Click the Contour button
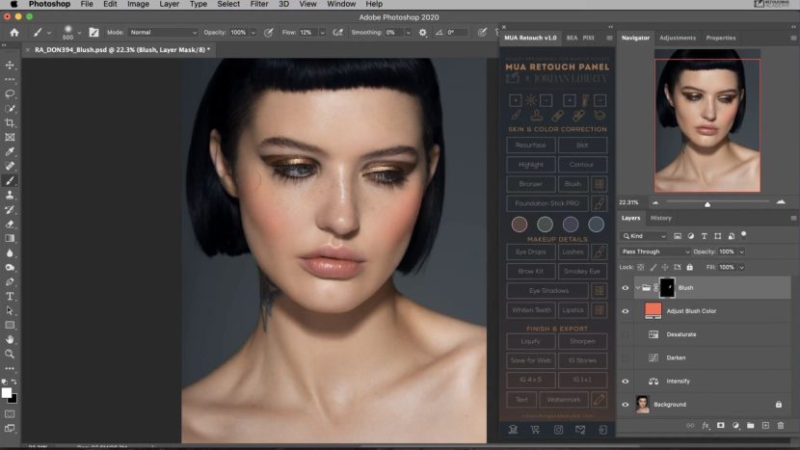800x450 pixels. (x=582, y=164)
